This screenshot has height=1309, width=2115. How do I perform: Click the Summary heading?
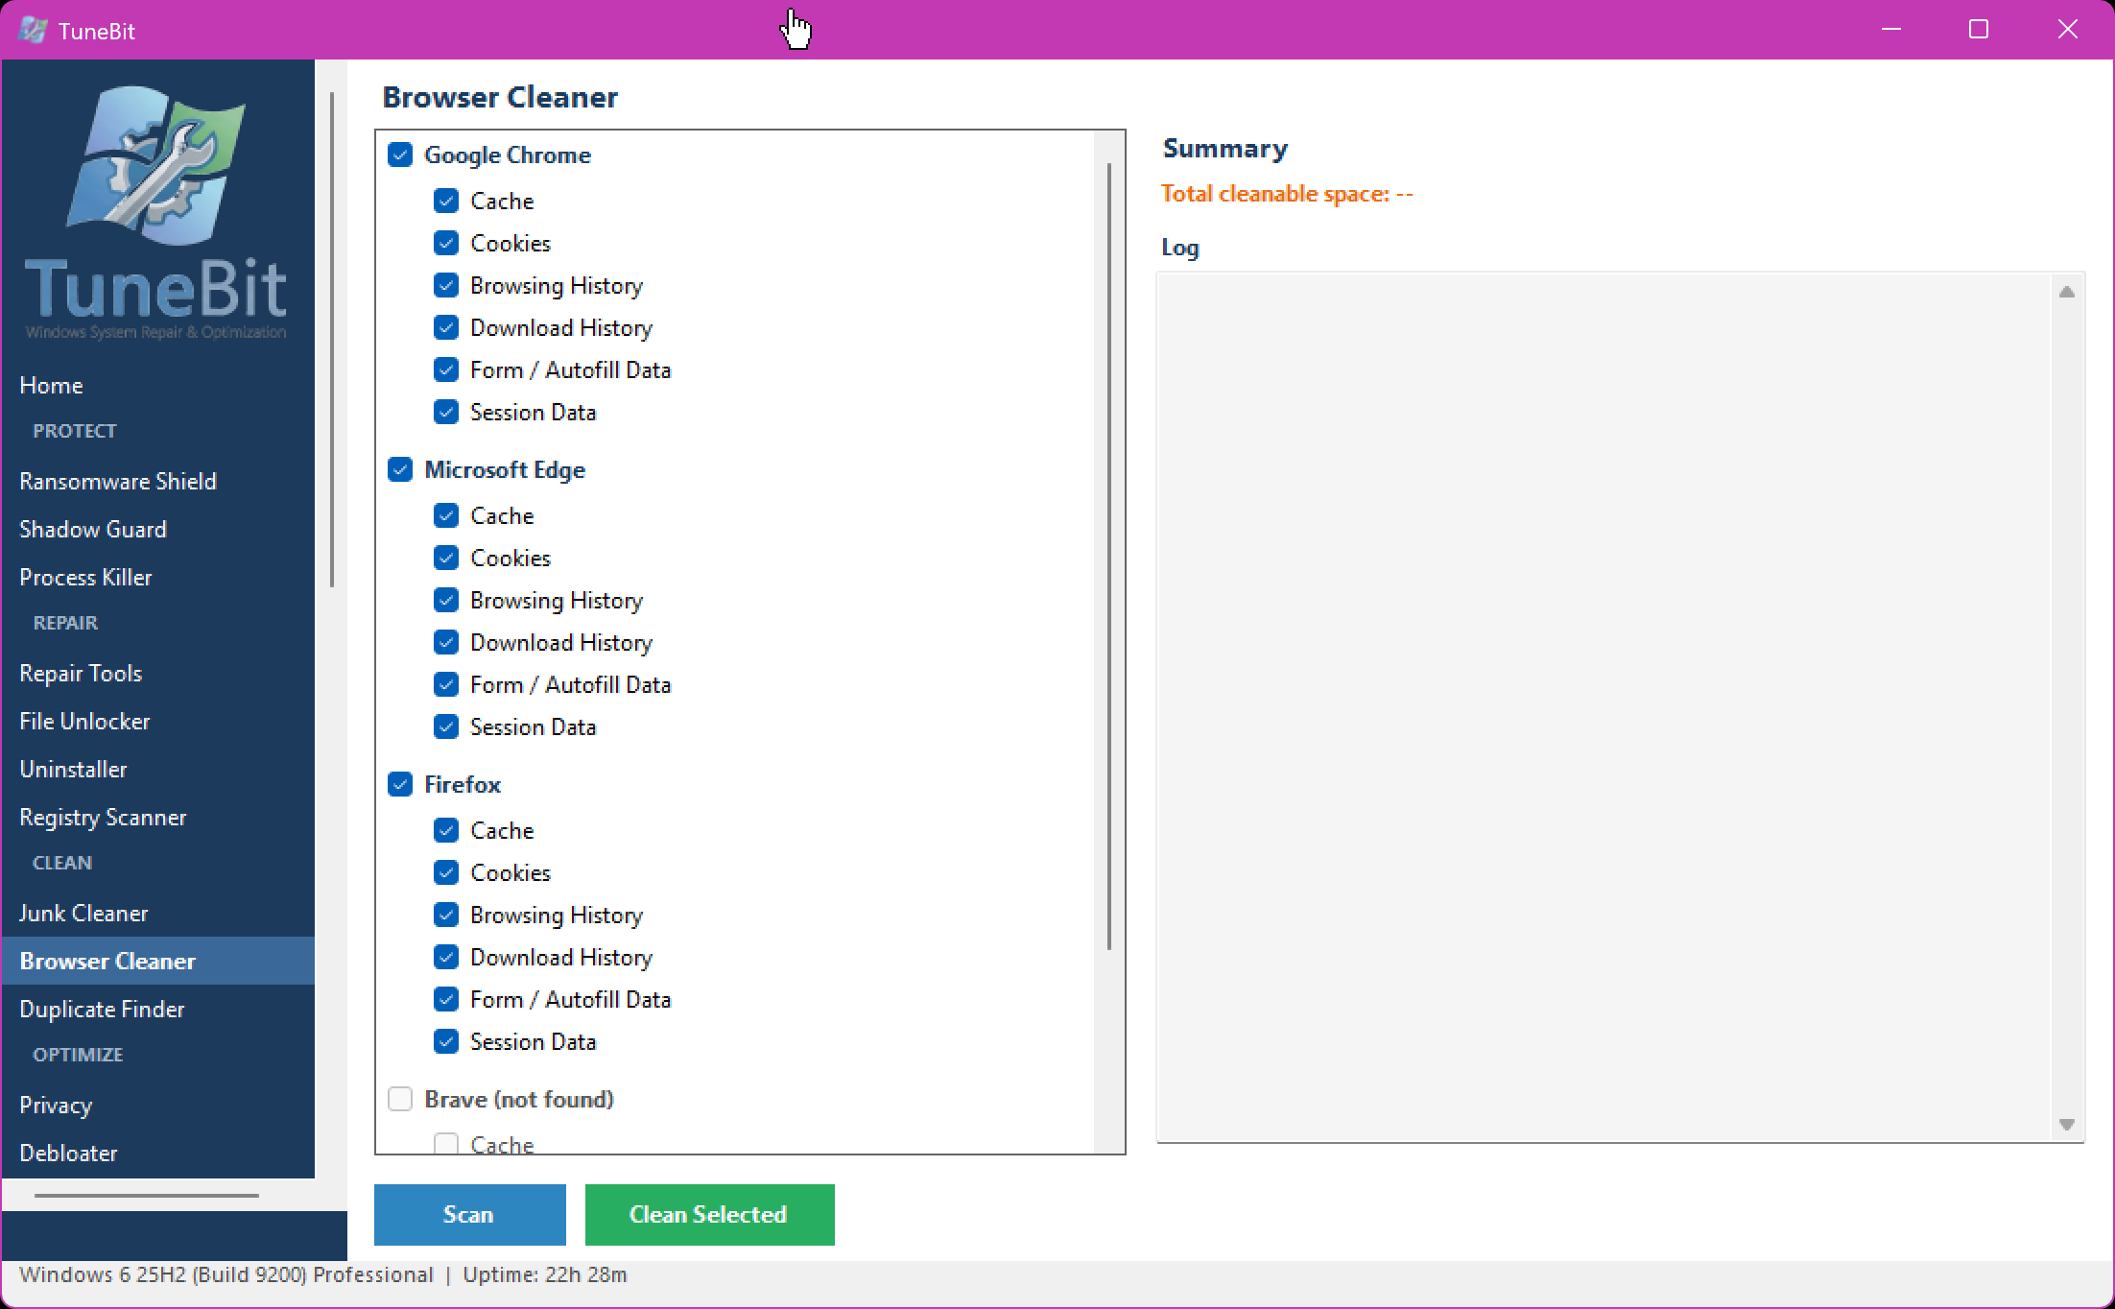(1225, 149)
